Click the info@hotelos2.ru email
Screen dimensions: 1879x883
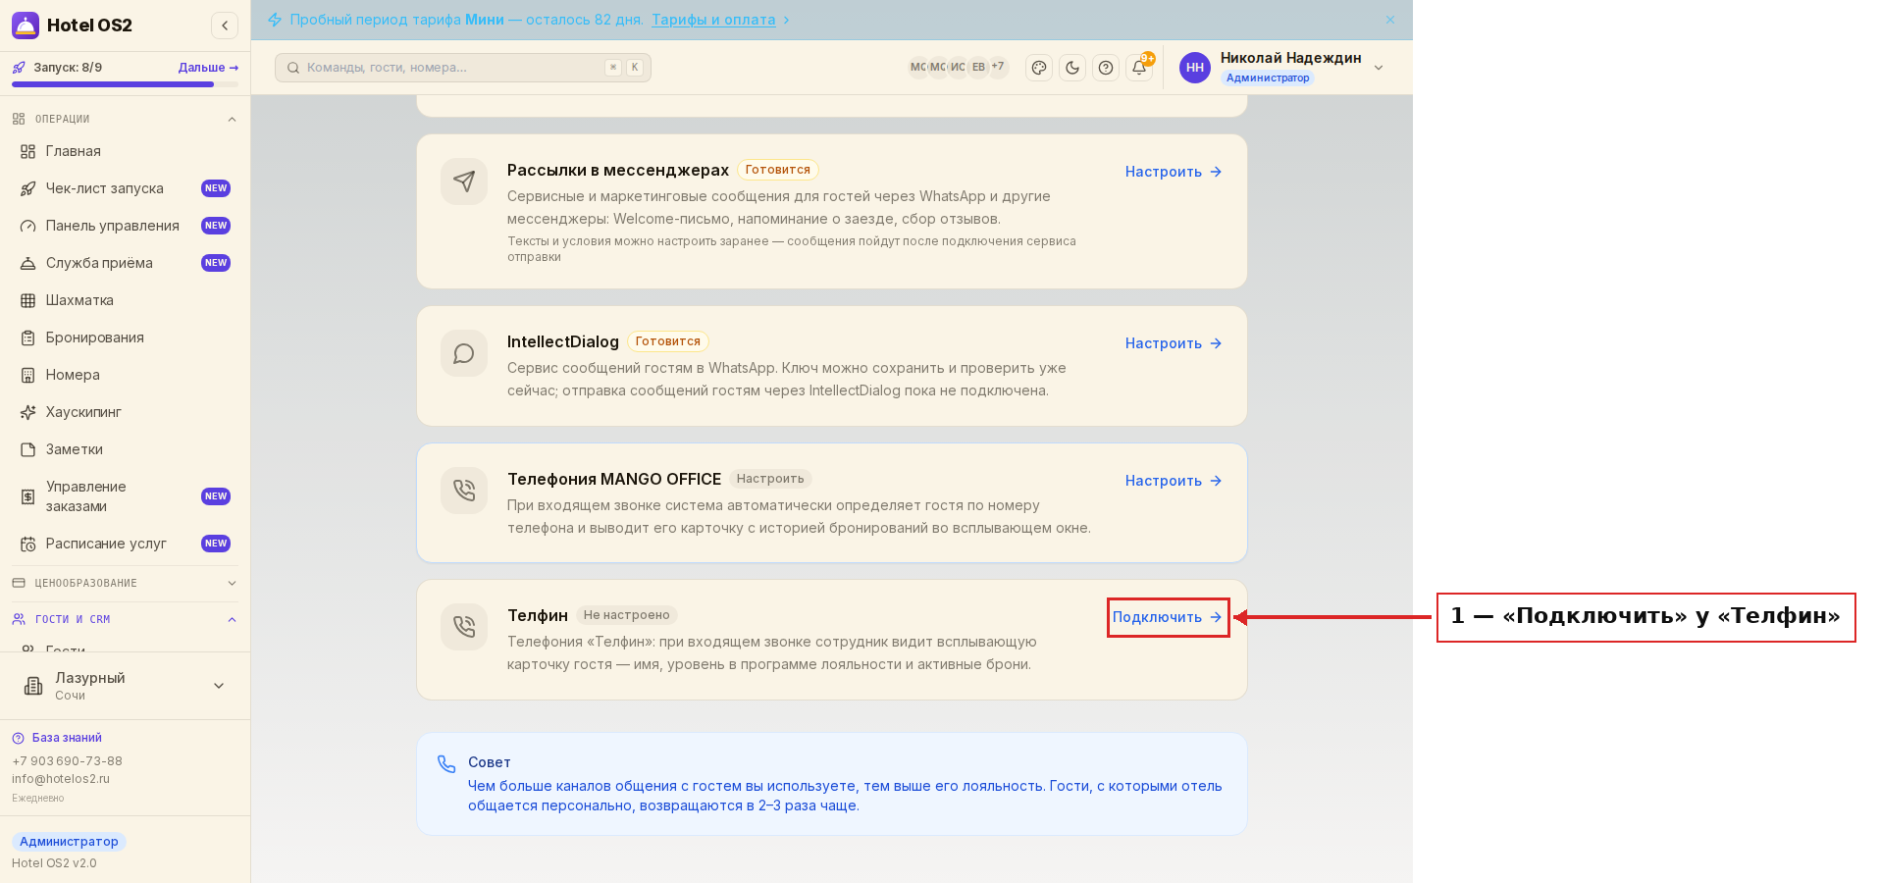(x=61, y=779)
